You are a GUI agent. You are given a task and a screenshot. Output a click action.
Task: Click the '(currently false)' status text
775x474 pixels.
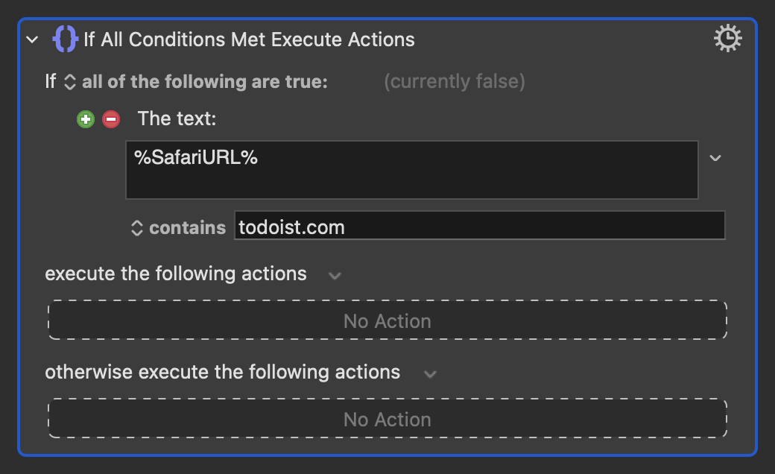455,81
